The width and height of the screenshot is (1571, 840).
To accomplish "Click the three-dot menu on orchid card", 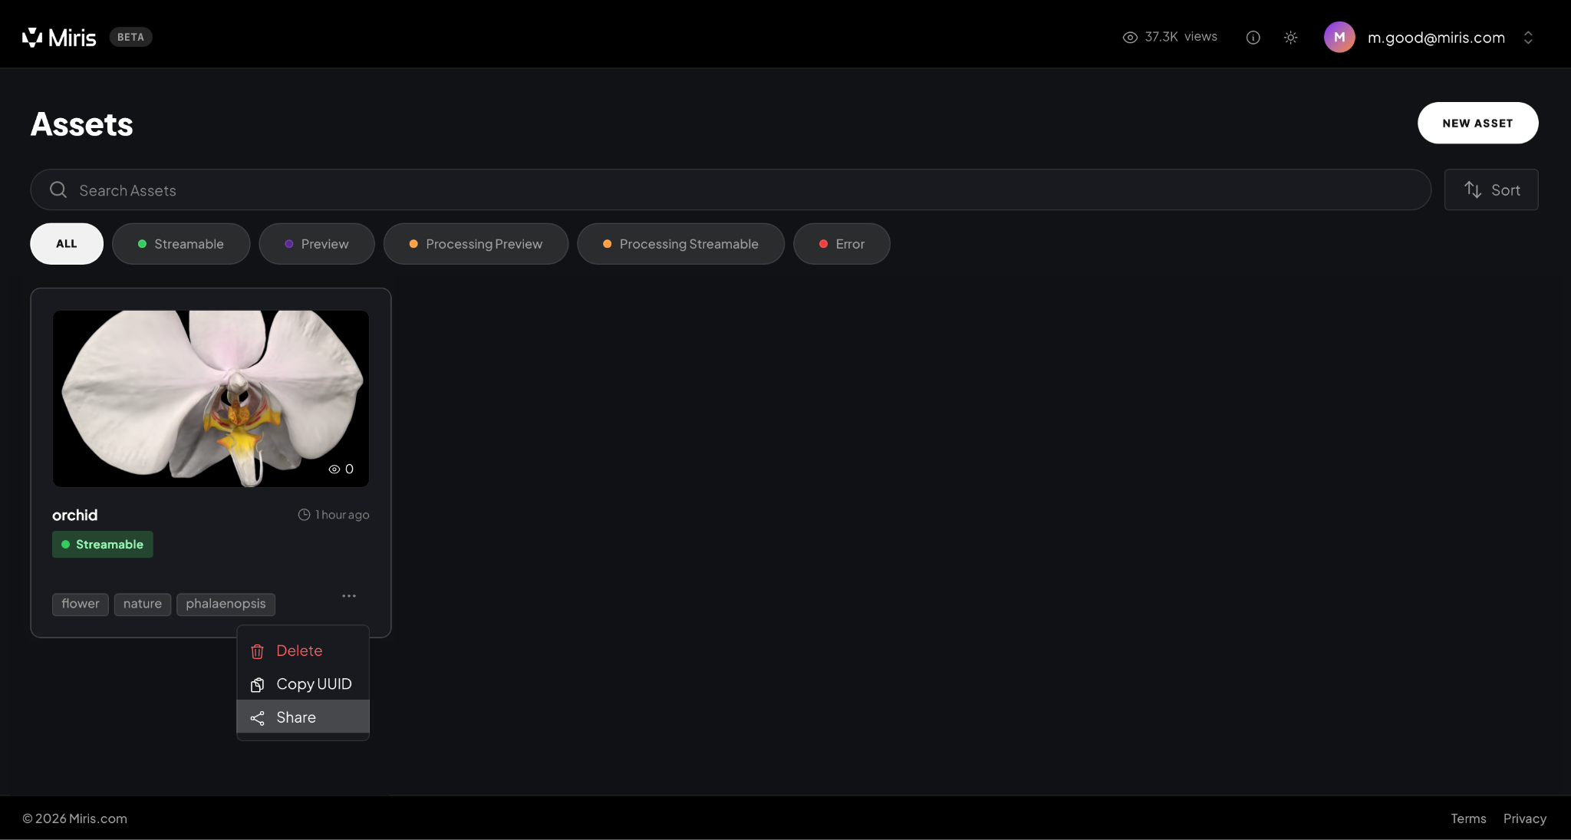I will pos(349,596).
